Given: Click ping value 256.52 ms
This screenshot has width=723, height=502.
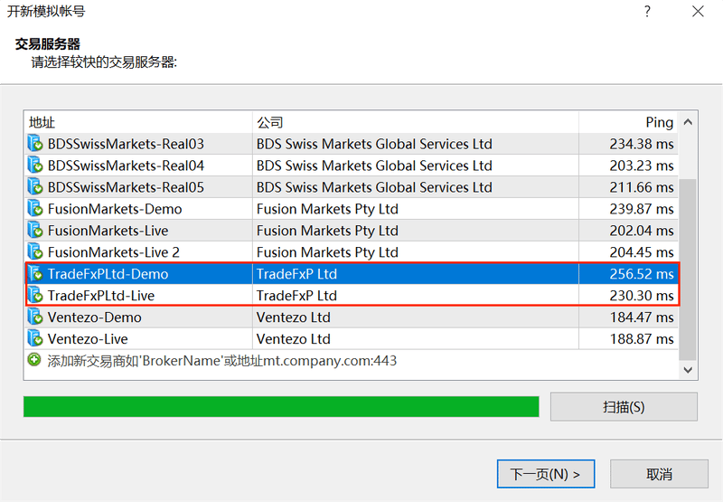Looking at the screenshot, I should tap(642, 274).
